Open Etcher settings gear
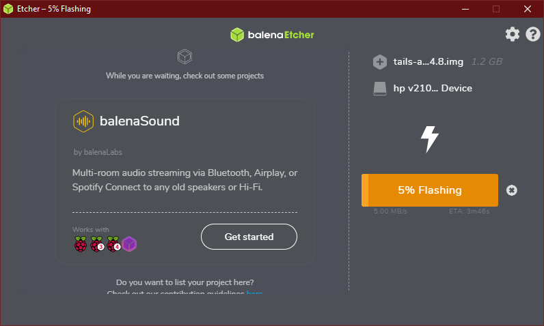Viewport: 544px width, 326px height. click(513, 34)
